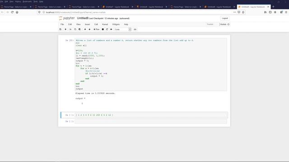Click the Logout button

(225, 18)
